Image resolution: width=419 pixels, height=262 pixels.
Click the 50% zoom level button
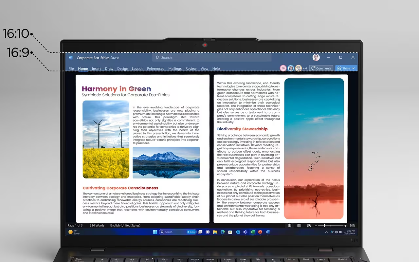pos(352,226)
